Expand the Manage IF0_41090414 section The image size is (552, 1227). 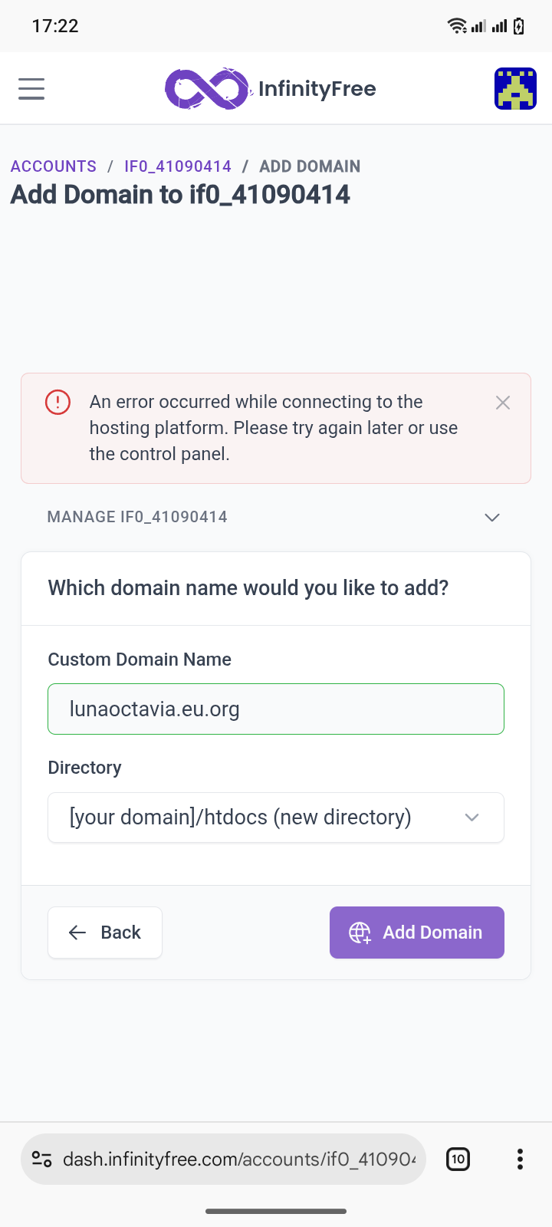coord(276,517)
